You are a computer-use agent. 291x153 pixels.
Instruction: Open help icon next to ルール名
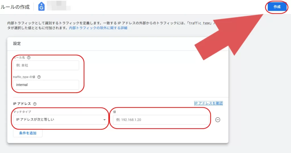click(29, 57)
